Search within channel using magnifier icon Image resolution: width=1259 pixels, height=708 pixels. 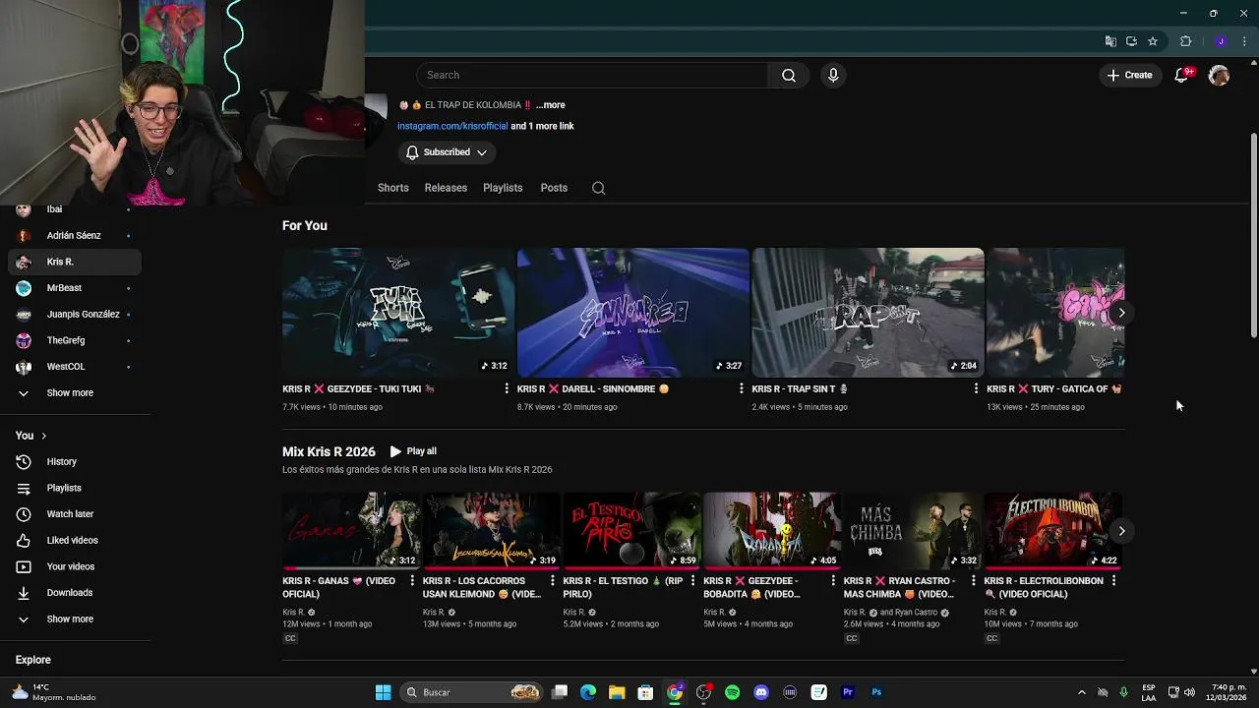click(598, 188)
